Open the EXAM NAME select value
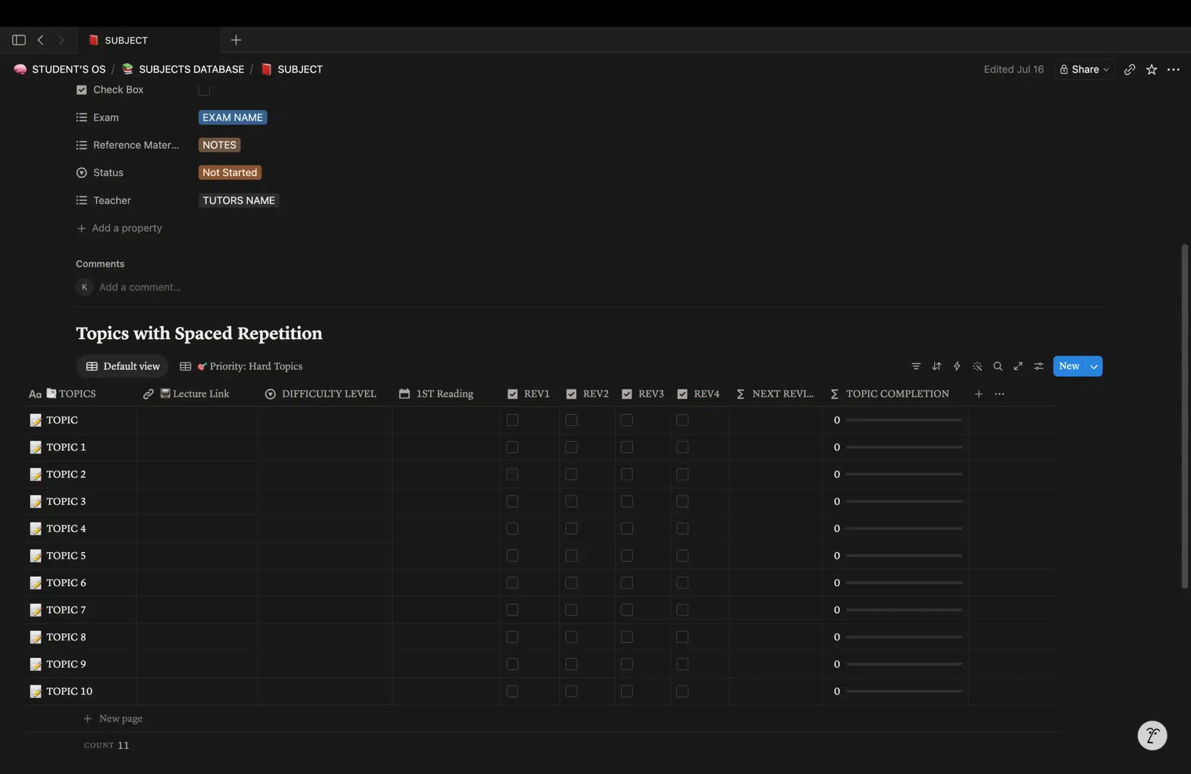This screenshot has width=1191, height=774. pos(233,118)
